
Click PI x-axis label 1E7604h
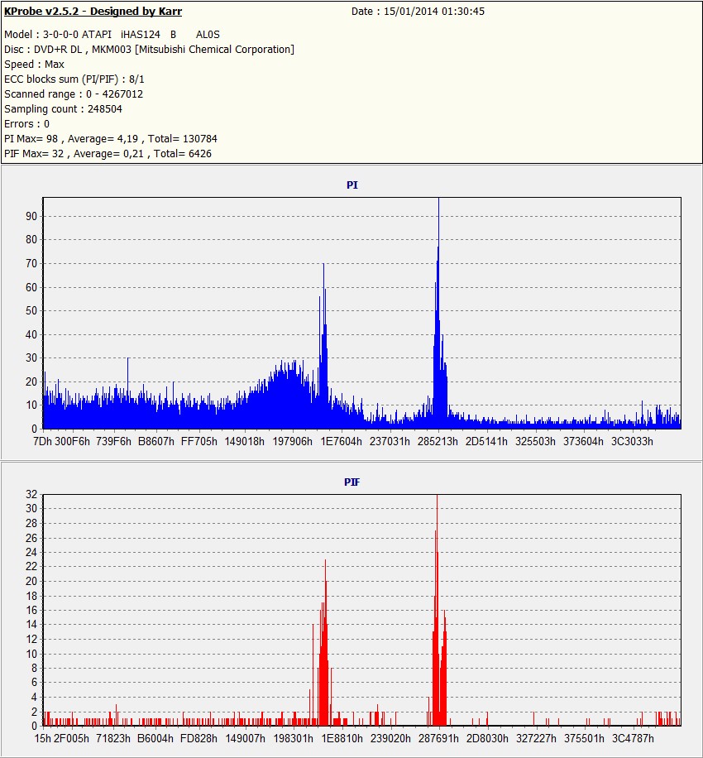(x=341, y=441)
